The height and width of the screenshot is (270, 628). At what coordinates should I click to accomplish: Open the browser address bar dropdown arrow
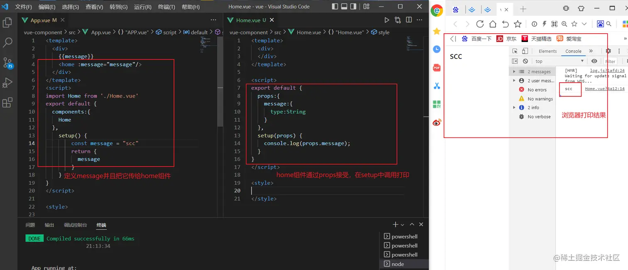point(584,24)
